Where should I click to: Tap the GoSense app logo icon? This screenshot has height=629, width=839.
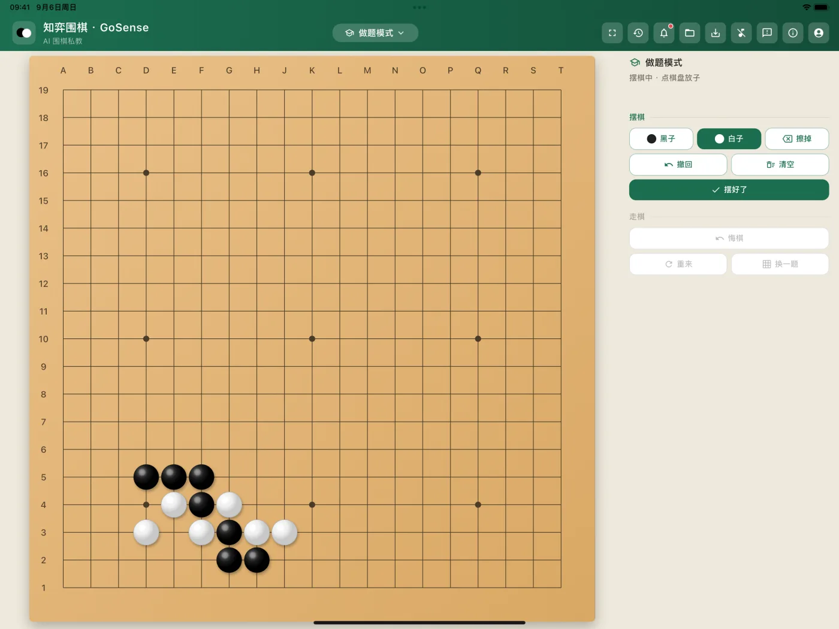coord(24,33)
